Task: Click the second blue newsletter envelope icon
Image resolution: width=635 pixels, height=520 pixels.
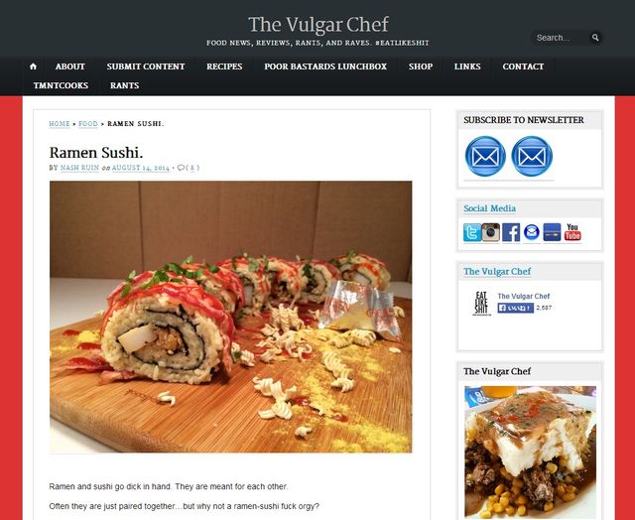Action: 532,157
